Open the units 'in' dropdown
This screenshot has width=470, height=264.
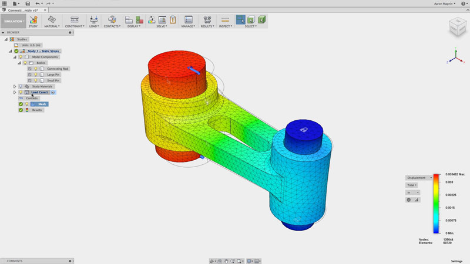coord(413,192)
